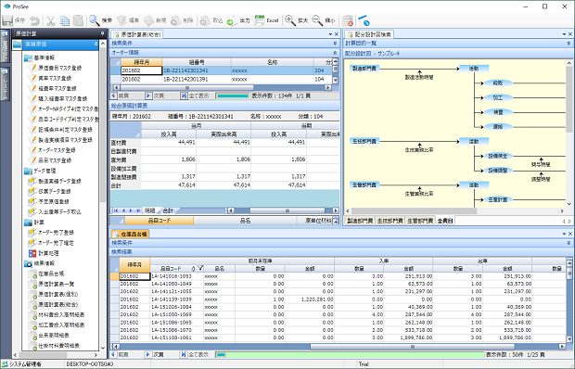Viewport: 575px width, 369px height.
Task: Click the 編集 edit toolbar icon
Action: click(x=121, y=20)
